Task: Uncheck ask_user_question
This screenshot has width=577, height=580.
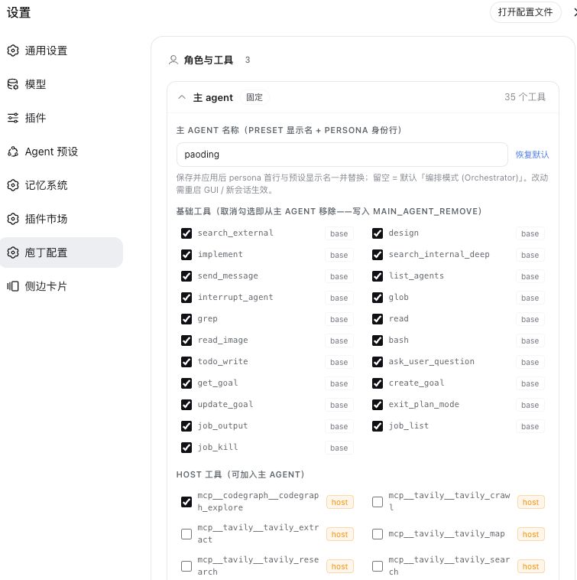Action: tap(378, 362)
